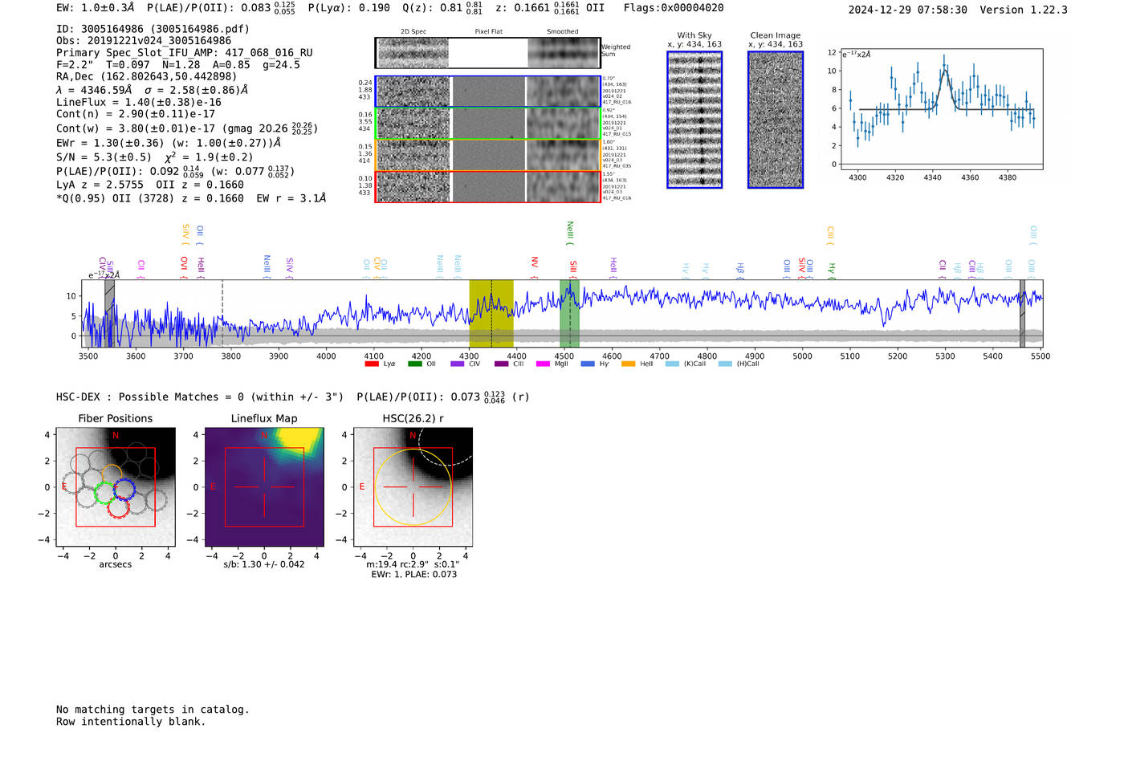Click the Flags:0x00004020 text

click(x=674, y=8)
